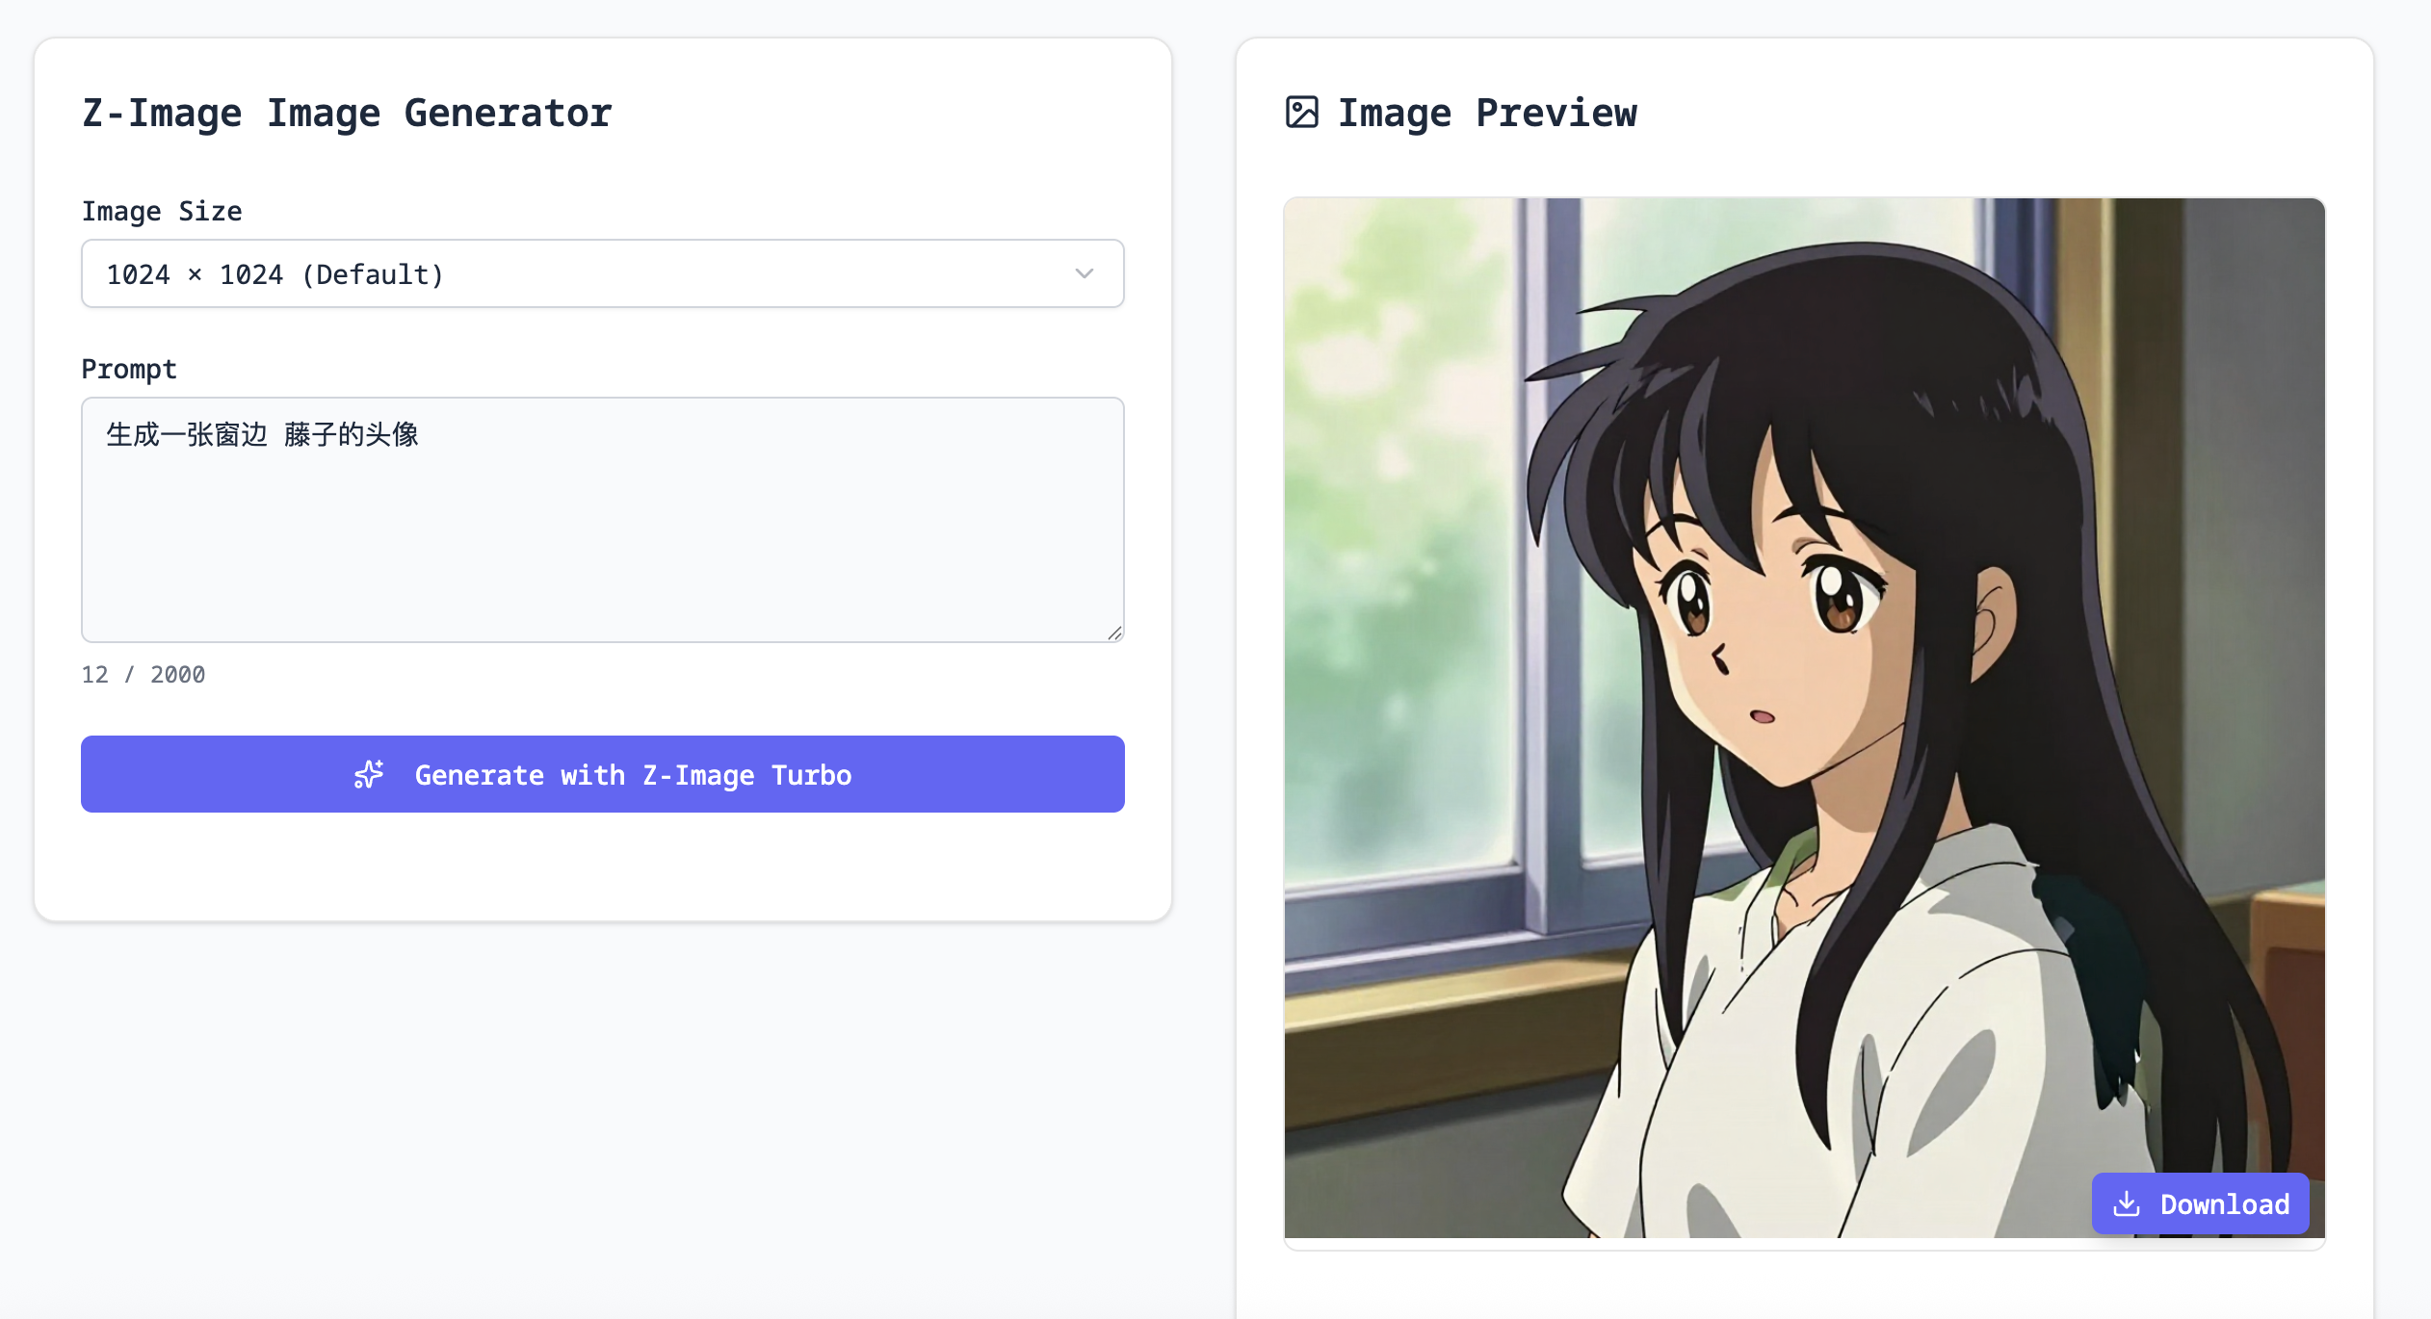Download the generated image
Viewport: 2431px width, 1319px height.
coord(2200,1203)
